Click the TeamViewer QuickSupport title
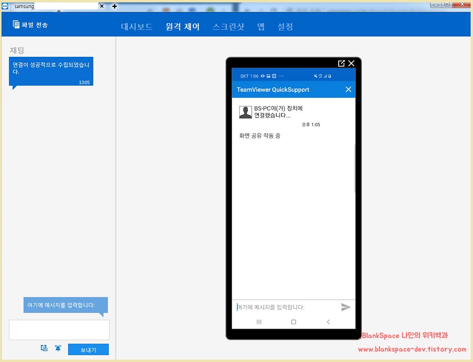The height and width of the screenshot is (362, 473). (273, 89)
